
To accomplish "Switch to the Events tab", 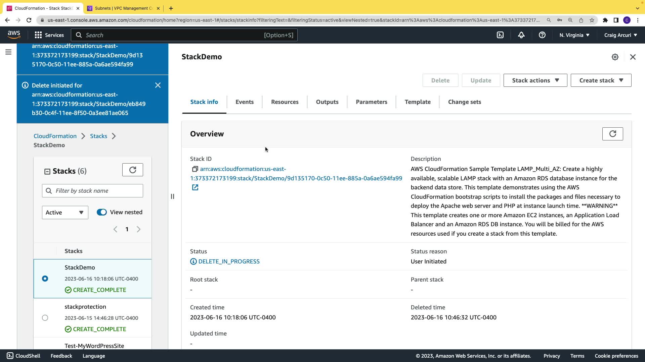I will pyautogui.click(x=244, y=102).
